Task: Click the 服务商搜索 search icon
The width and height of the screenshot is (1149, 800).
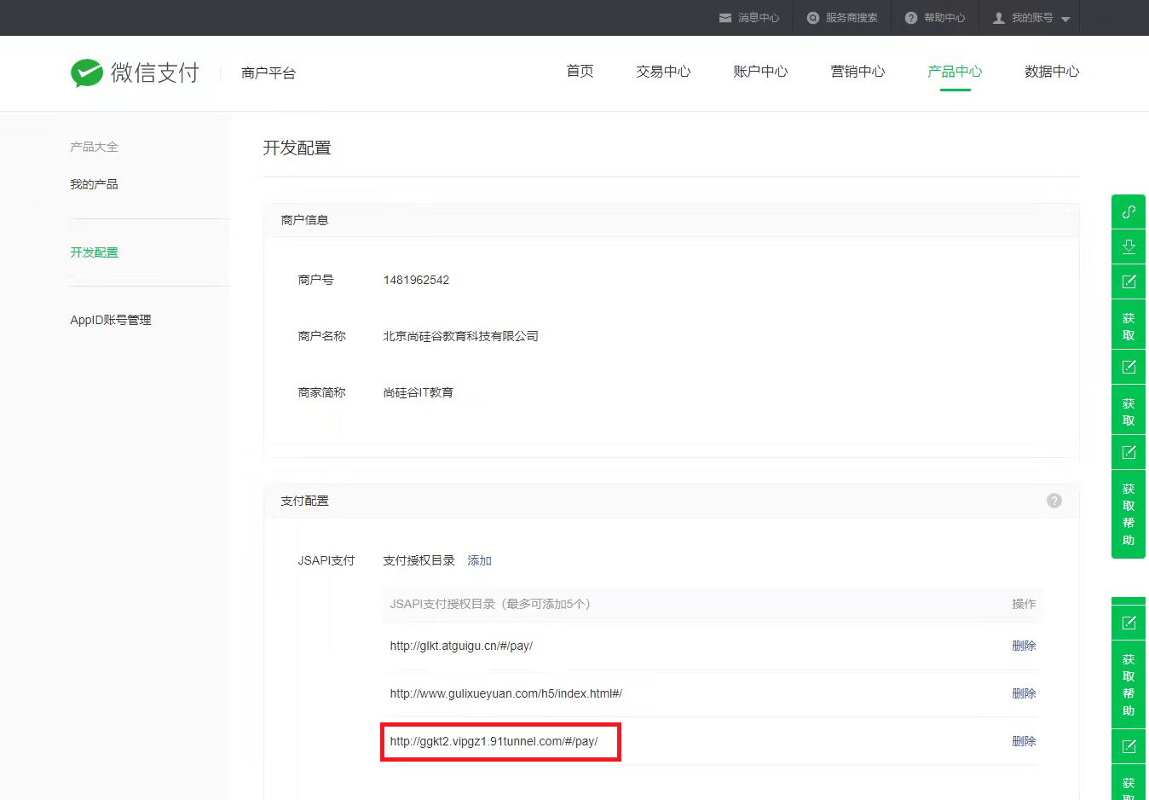Action: [813, 18]
